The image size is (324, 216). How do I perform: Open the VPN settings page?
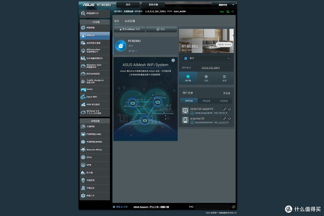94,165
